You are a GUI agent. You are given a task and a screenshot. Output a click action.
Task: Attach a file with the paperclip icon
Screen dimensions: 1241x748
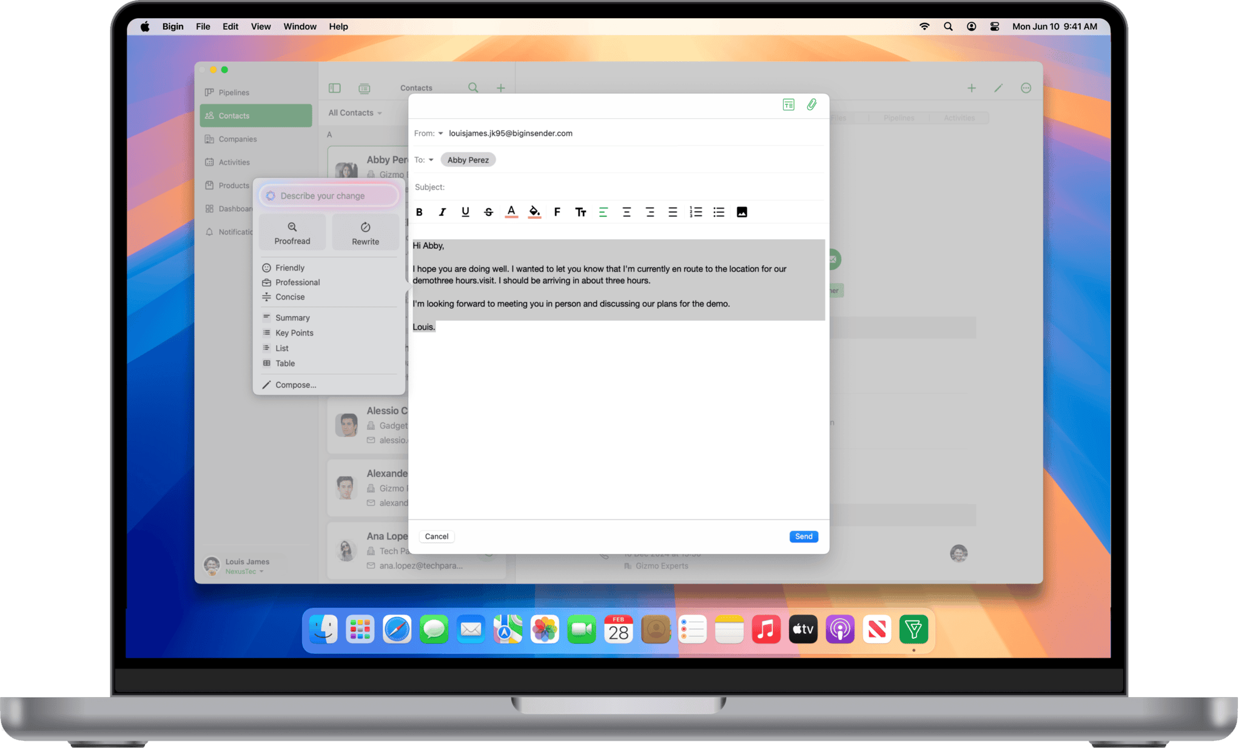812,105
